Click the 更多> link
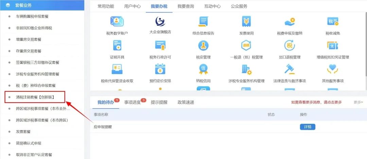This screenshot has height=159, width=367. coord(359,102)
